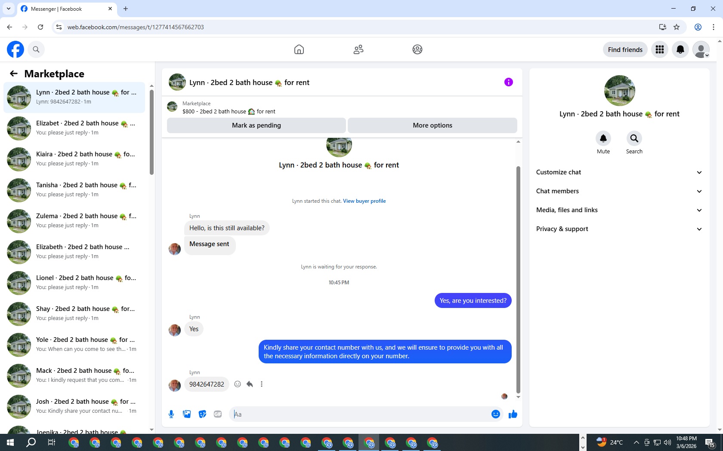Bookmark this page with star icon

(677, 27)
